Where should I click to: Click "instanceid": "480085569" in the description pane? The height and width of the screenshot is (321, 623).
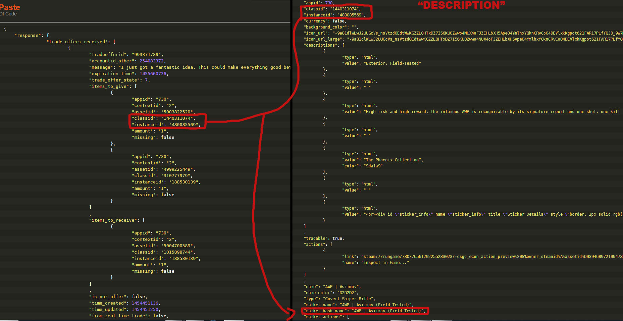click(x=334, y=15)
